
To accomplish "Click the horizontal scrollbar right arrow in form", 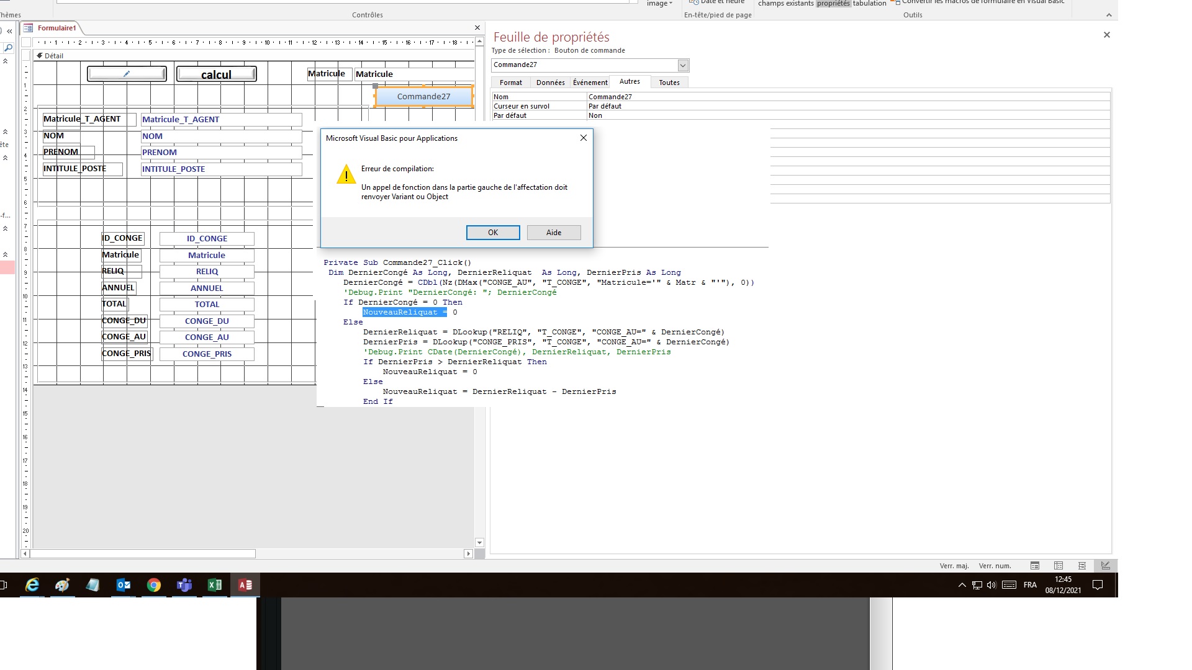I will (468, 554).
